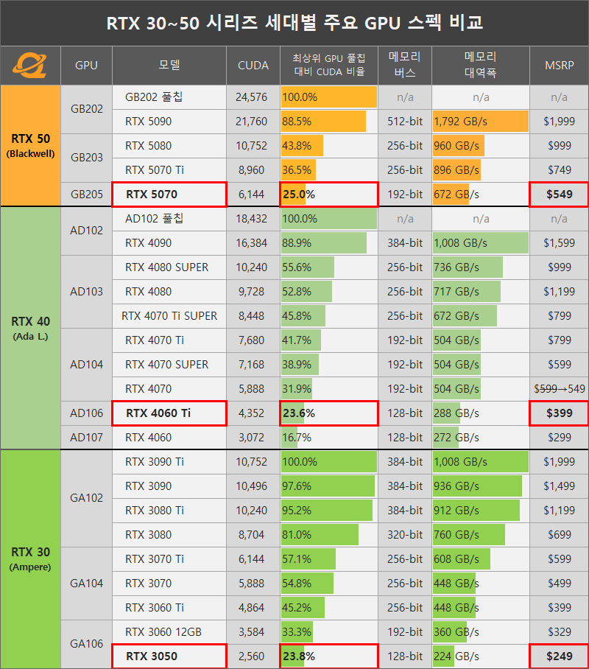The width and height of the screenshot is (589, 669).
Task: Click the 16,384 CUDA count cell
Action: 253,243
